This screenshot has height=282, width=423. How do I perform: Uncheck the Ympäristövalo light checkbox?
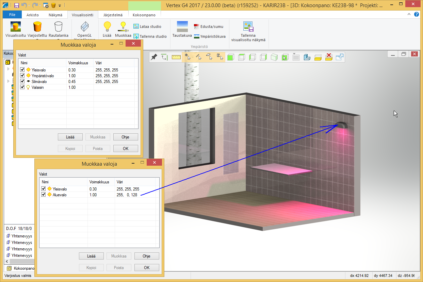[x=22, y=76]
